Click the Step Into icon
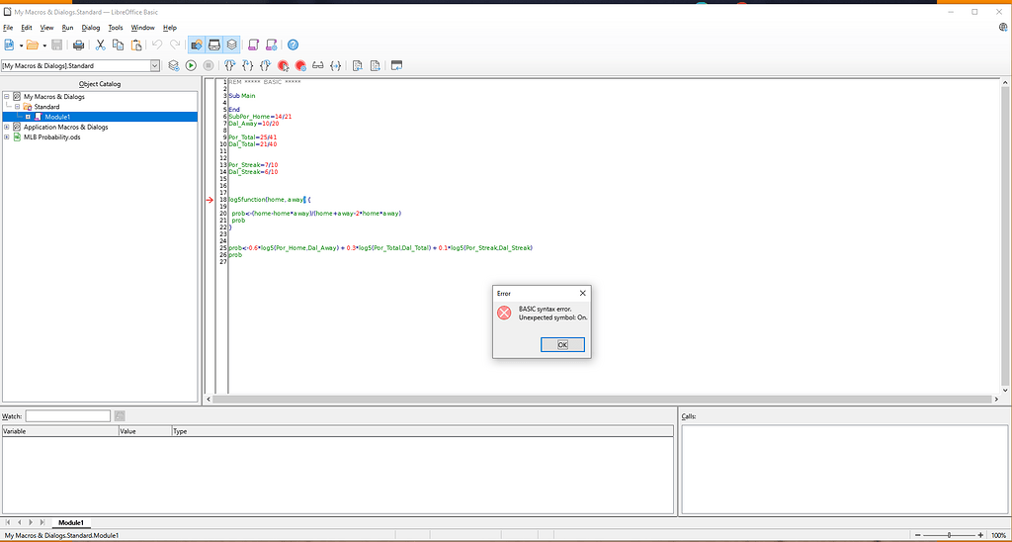1012x542 pixels. coord(247,65)
